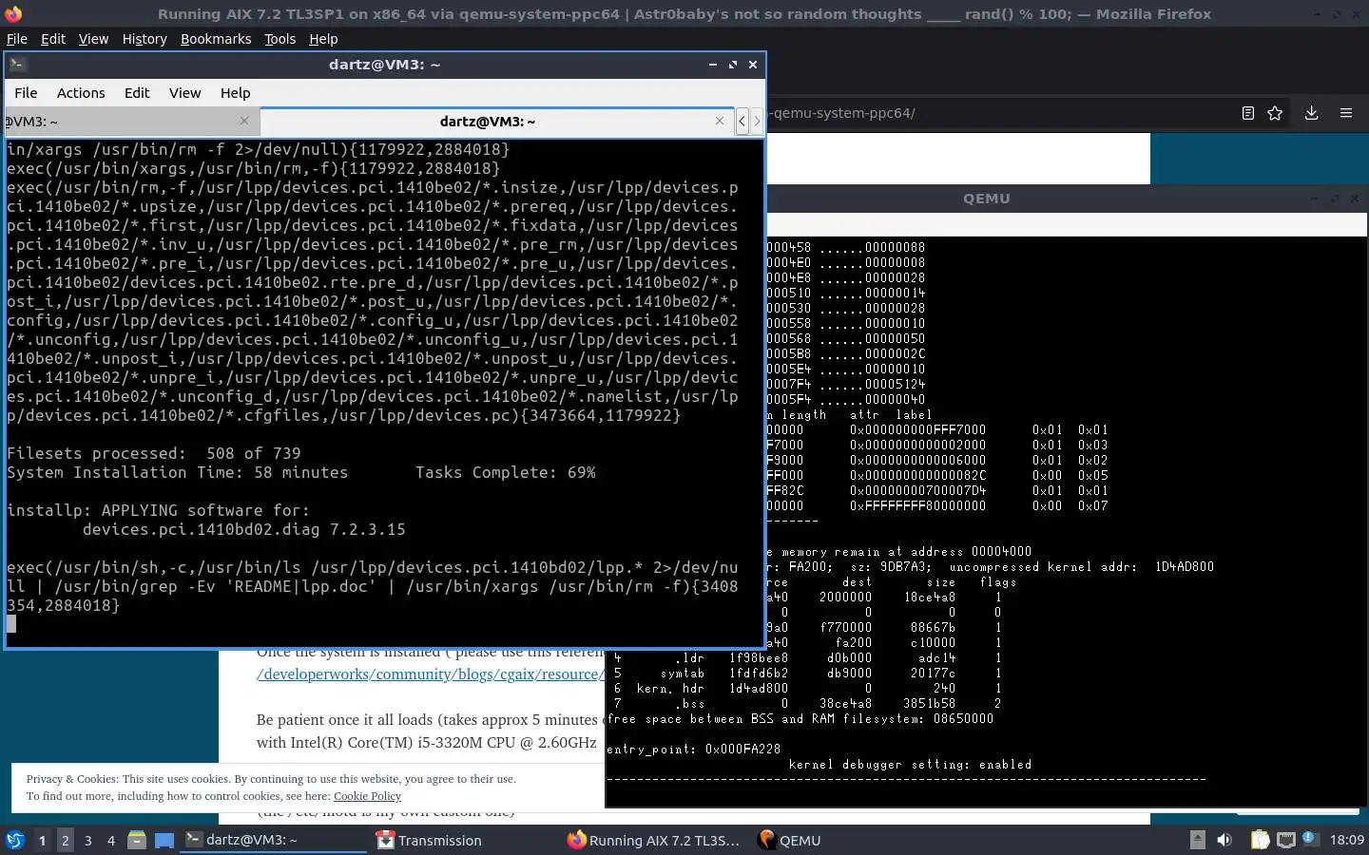Open the developerworks/community/blogs/cgaix link

[x=429, y=674]
